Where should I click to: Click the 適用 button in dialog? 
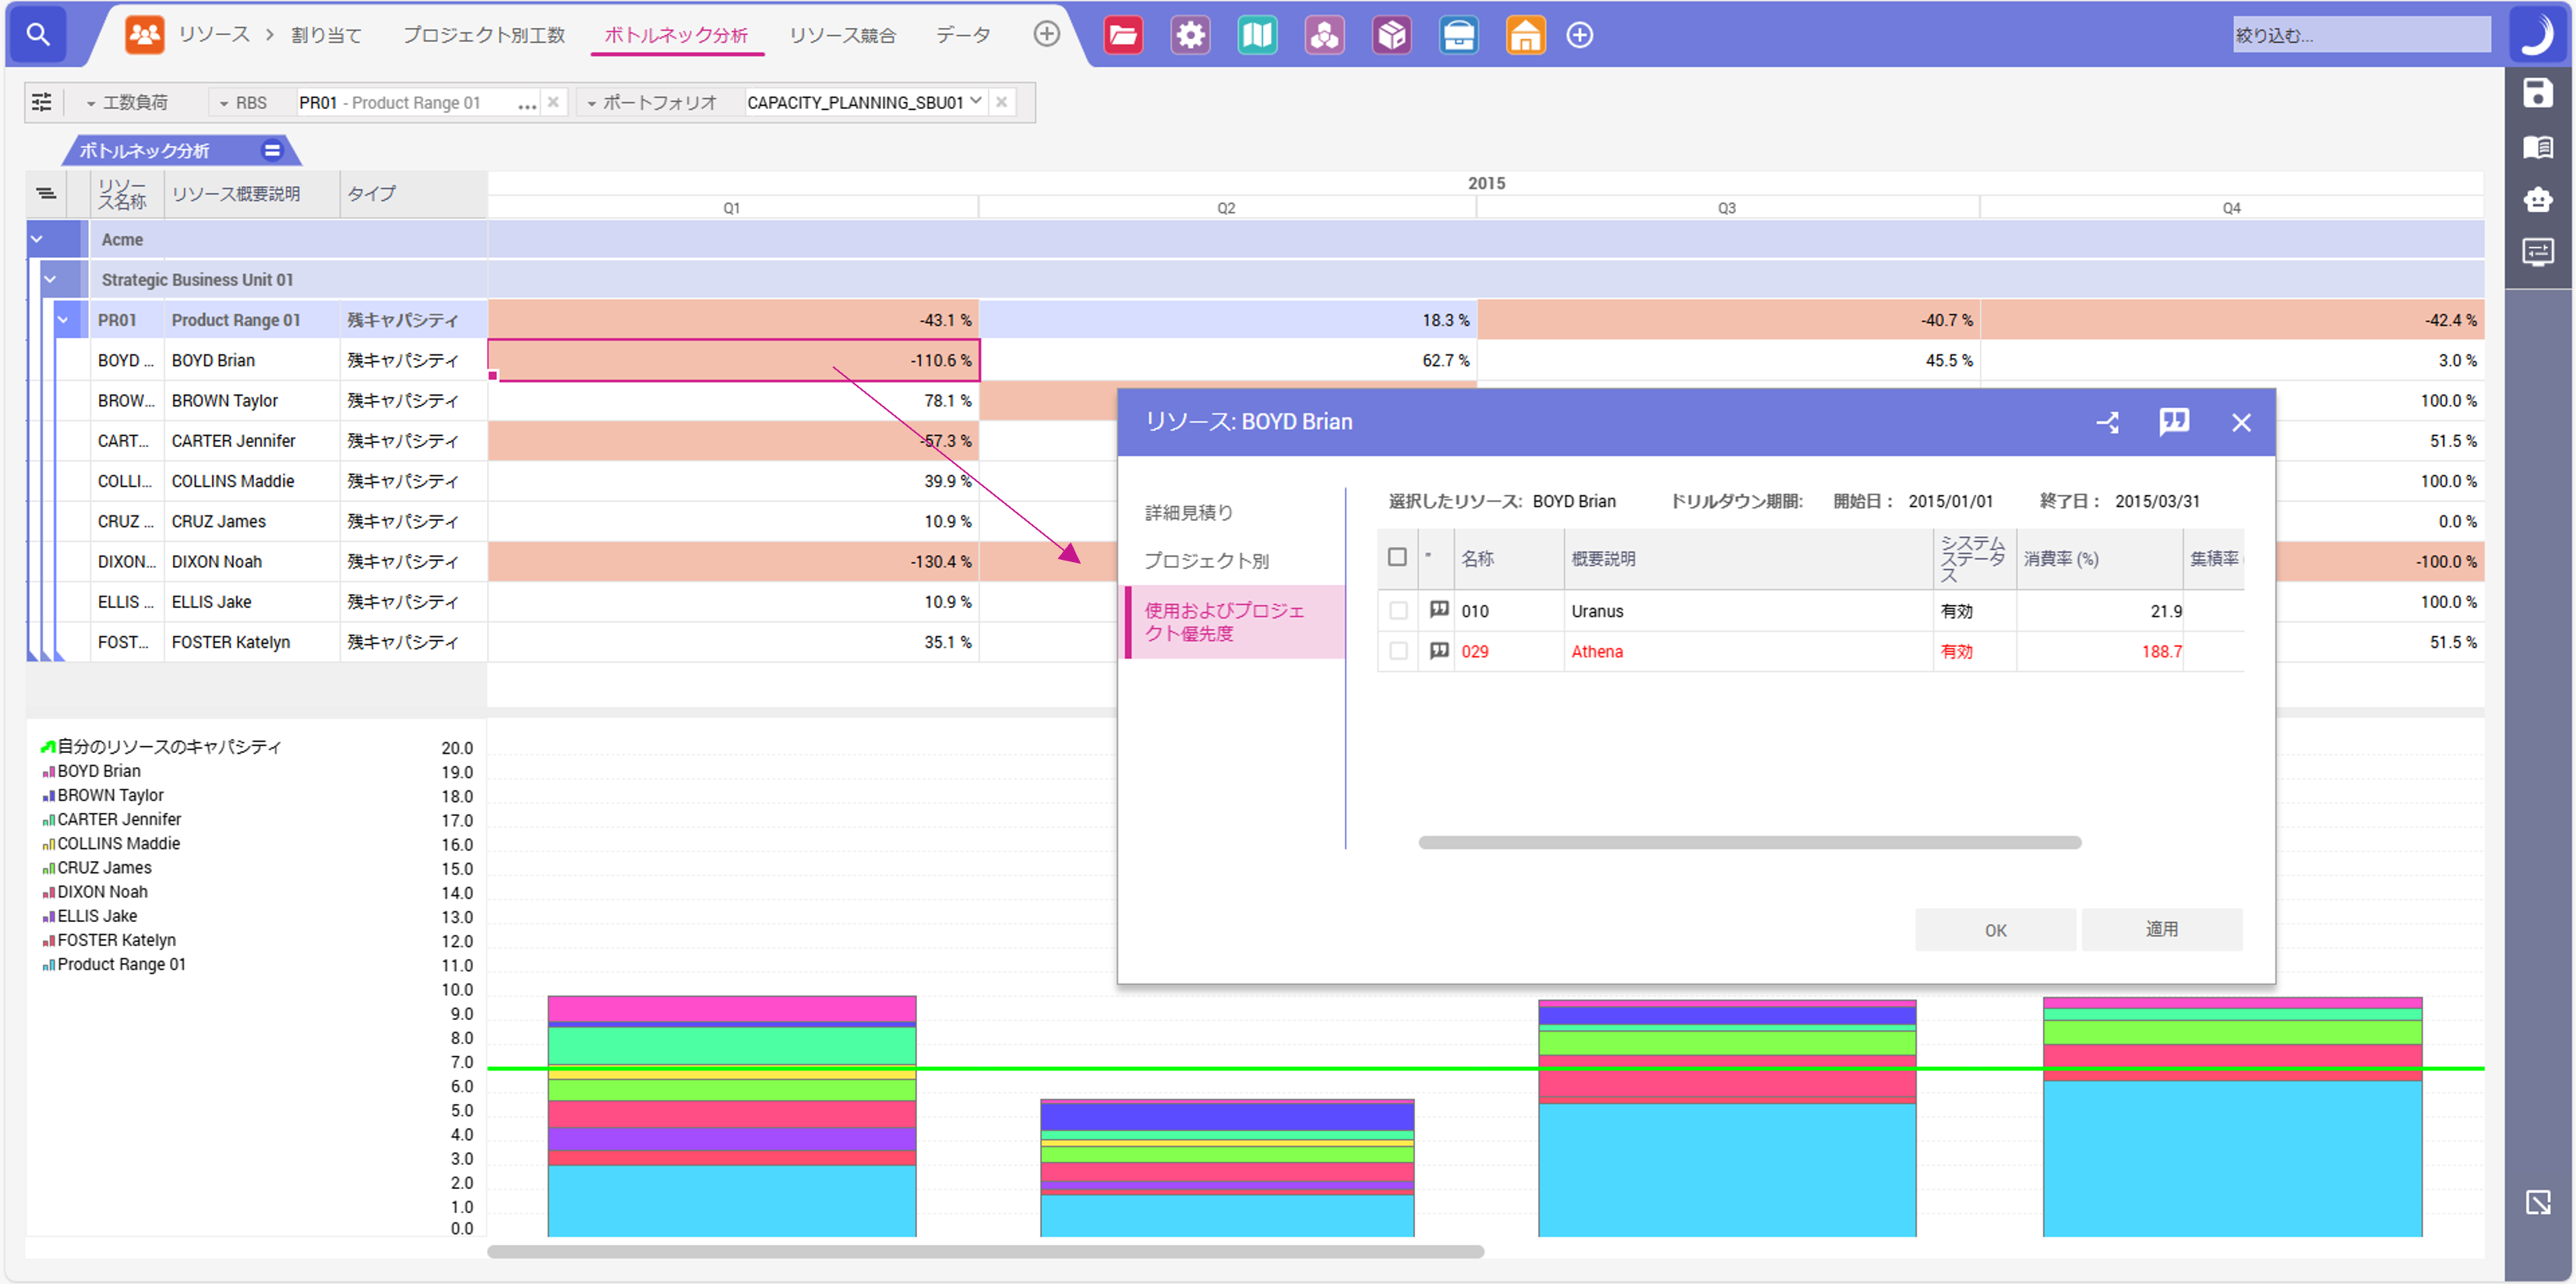click(x=2162, y=929)
